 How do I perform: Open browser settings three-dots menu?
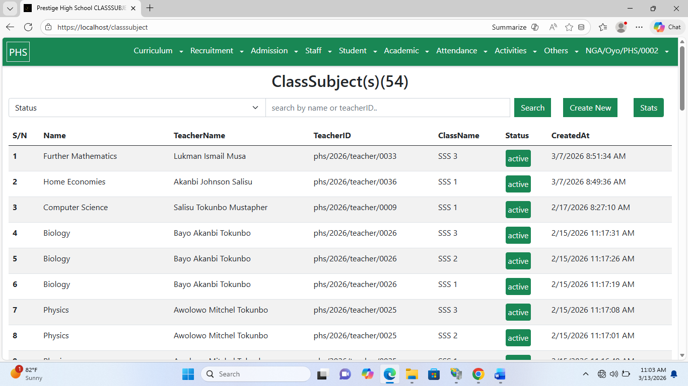639,27
